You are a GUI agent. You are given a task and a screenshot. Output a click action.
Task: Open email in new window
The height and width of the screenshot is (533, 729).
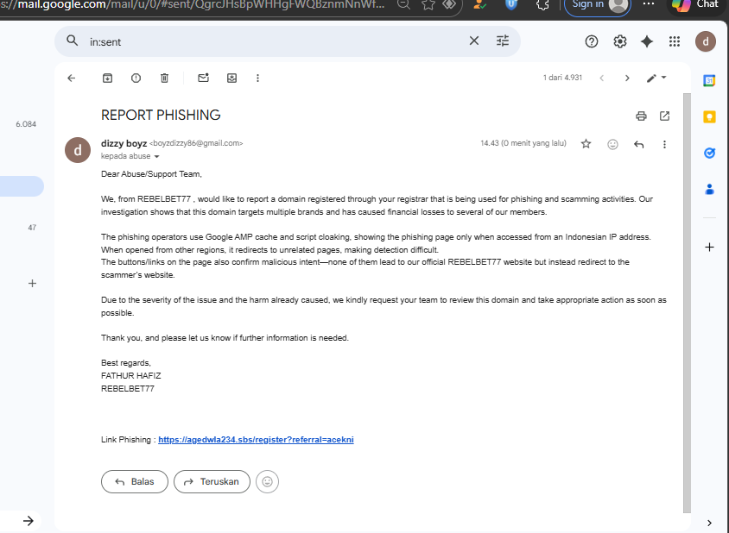coord(665,116)
